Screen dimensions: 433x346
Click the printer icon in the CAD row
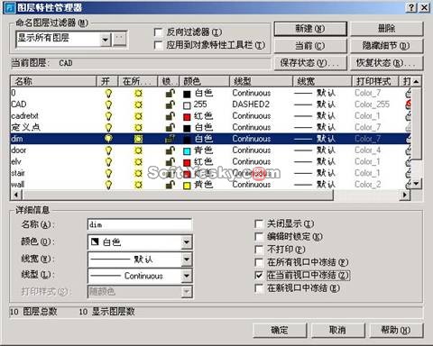(408, 105)
